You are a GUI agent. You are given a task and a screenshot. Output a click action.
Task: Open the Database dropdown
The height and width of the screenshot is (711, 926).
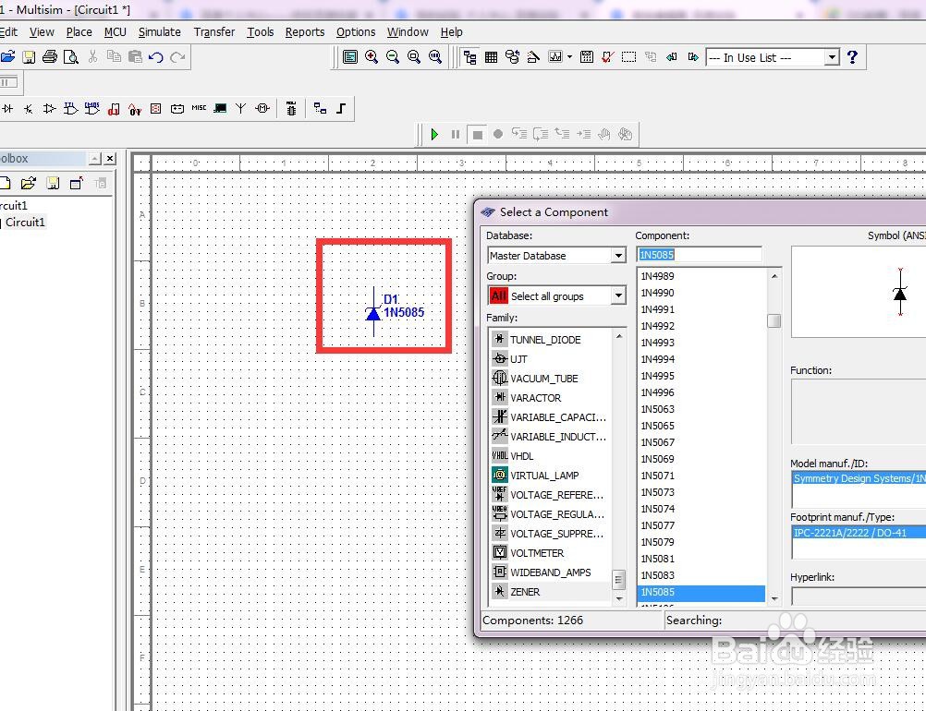(618, 256)
